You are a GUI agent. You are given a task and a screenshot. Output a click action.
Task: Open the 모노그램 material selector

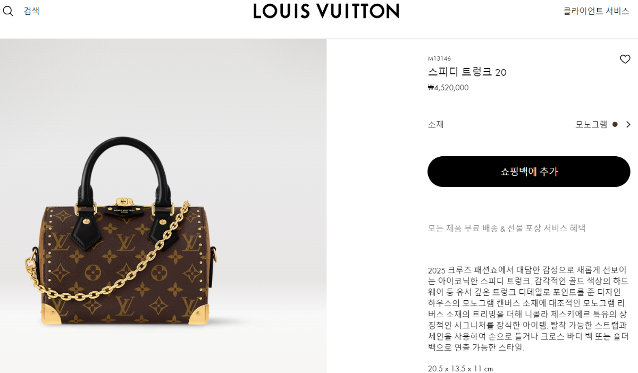click(x=591, y=124)
